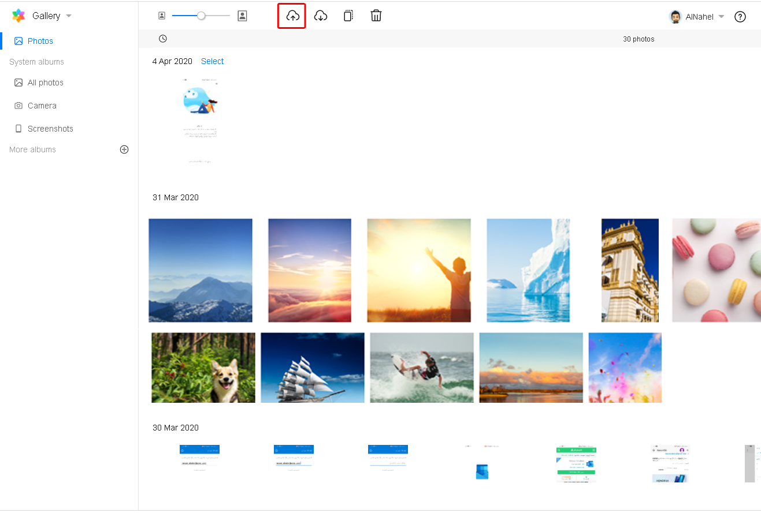The height and width of the screenshot is (513, 761).
Task: Click the trash delete icon
Action: 376,16
